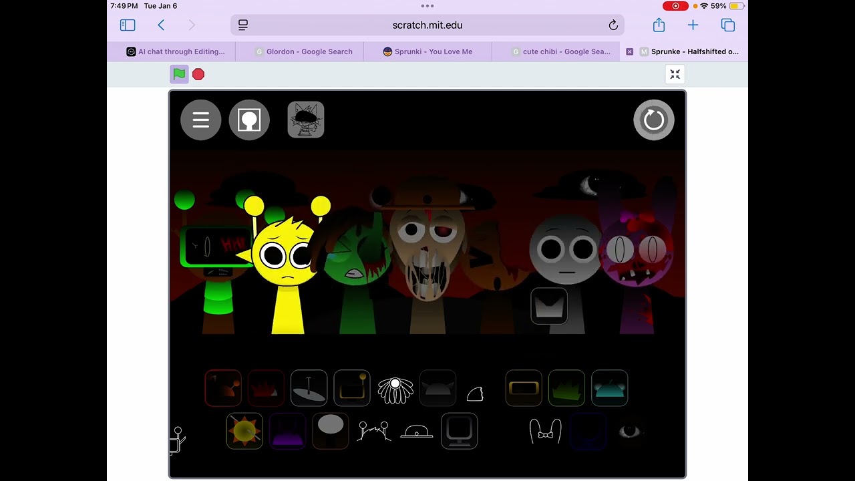The height and width of the screenshot is (481, 855).
Task: Click the partially visible antenna box icon at left edge
Action: (177, 441)
